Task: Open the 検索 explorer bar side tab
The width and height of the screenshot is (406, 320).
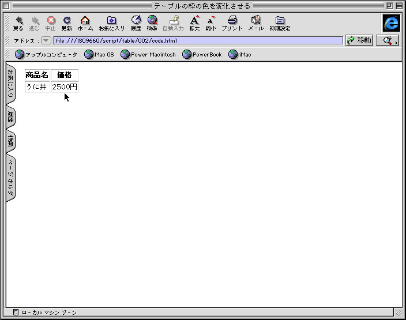Action: [10, 141]
